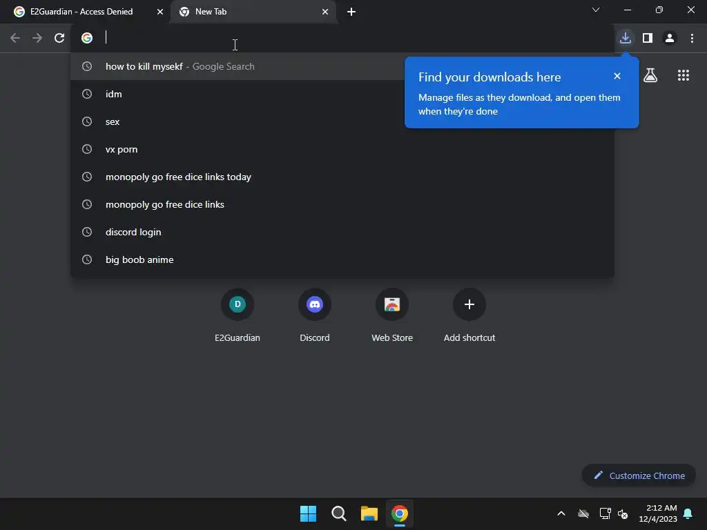Screen dimensions: 707x530
Task: Close the New Tab tab
Action: [325, 12]
